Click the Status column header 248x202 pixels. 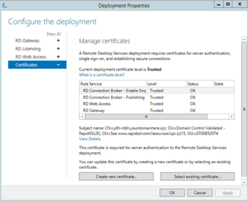click(x=200, y=84)
